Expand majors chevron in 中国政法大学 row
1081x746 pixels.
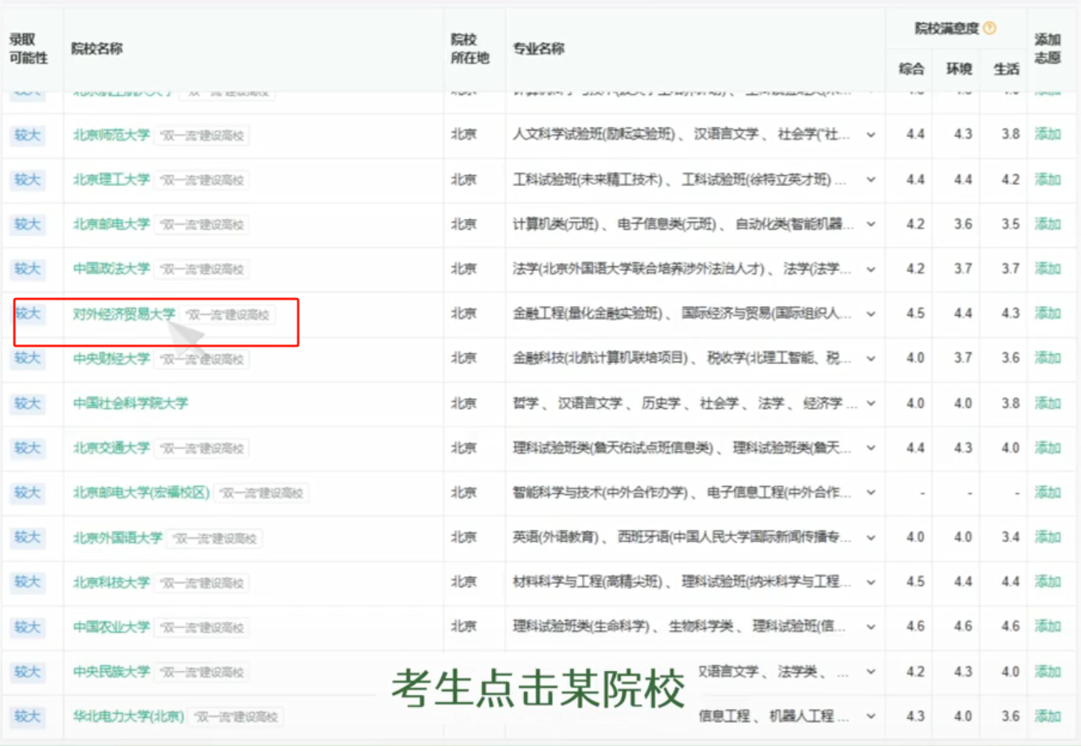[x=871, y=269]
